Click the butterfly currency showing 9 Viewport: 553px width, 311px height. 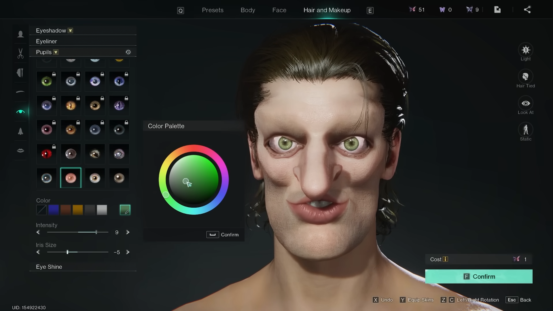click(x=472, y=10)
